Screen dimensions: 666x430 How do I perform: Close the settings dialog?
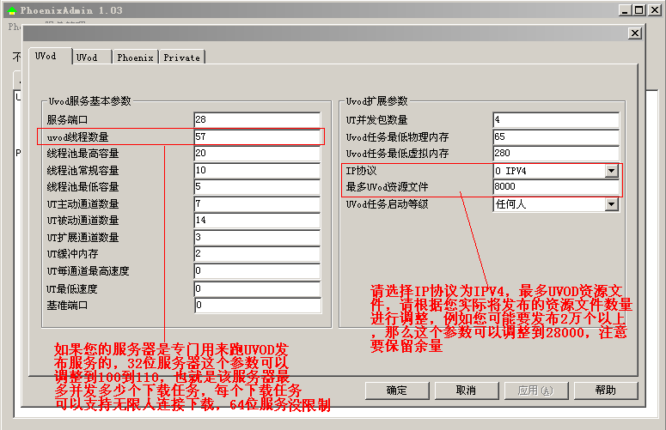[635, 33]
